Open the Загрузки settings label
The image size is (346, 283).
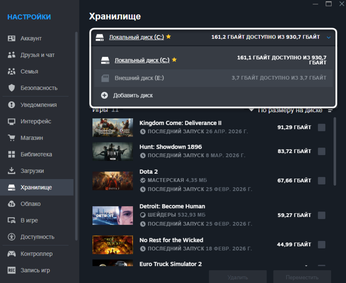[x=32, y=171]
